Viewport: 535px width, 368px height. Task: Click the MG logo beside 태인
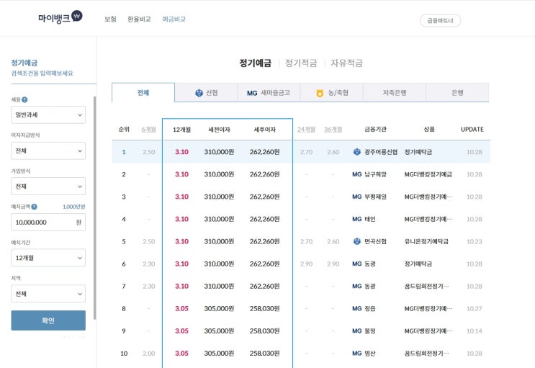pyautogui.click(x=356, y=219)
